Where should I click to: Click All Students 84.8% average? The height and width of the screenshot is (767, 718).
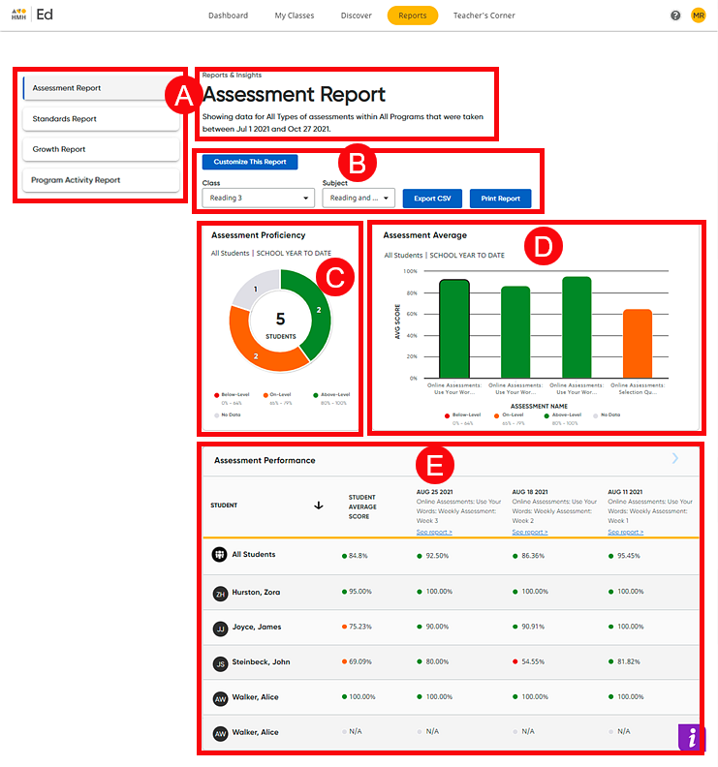point(359,556)
